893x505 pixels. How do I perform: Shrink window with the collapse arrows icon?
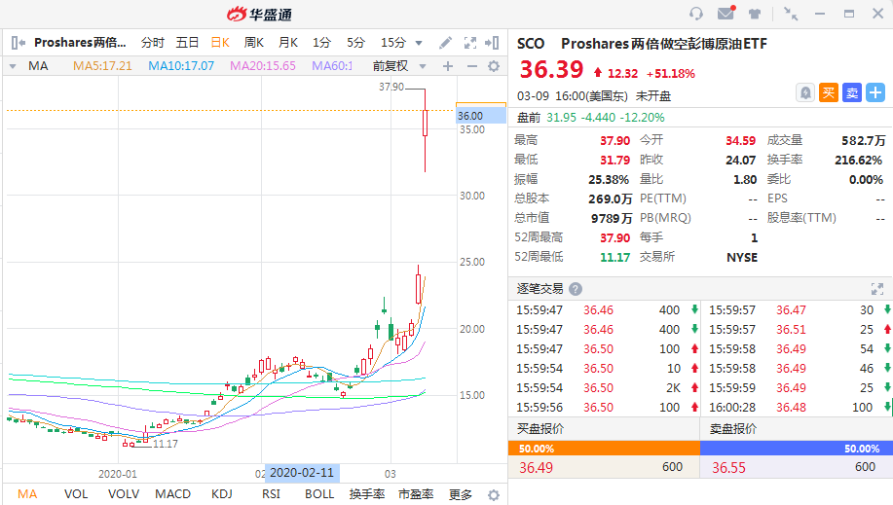[791, 14]
